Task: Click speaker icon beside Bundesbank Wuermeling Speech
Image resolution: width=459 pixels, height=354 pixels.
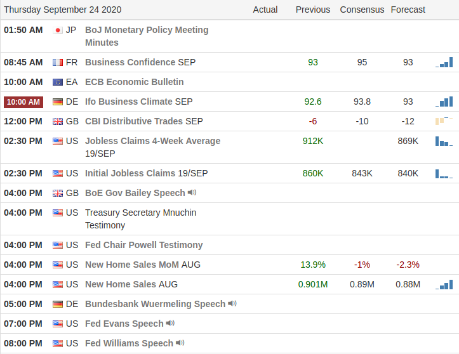Action: click(x=232, y=304)
